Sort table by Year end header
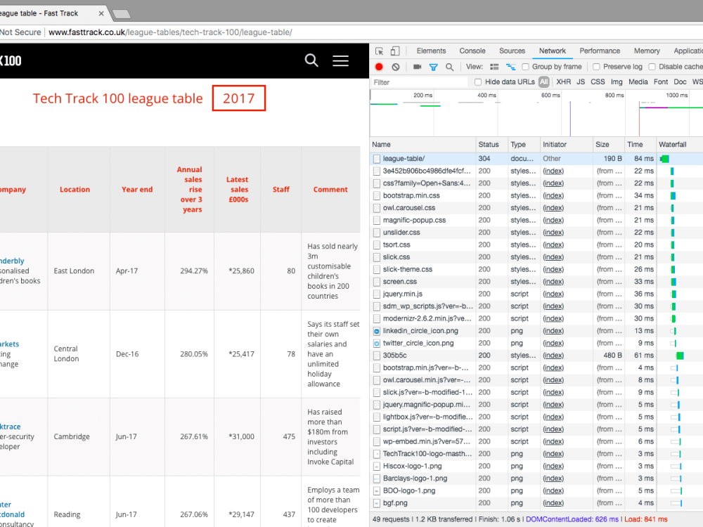Screen dimensions: 703x527 (137, 190)
